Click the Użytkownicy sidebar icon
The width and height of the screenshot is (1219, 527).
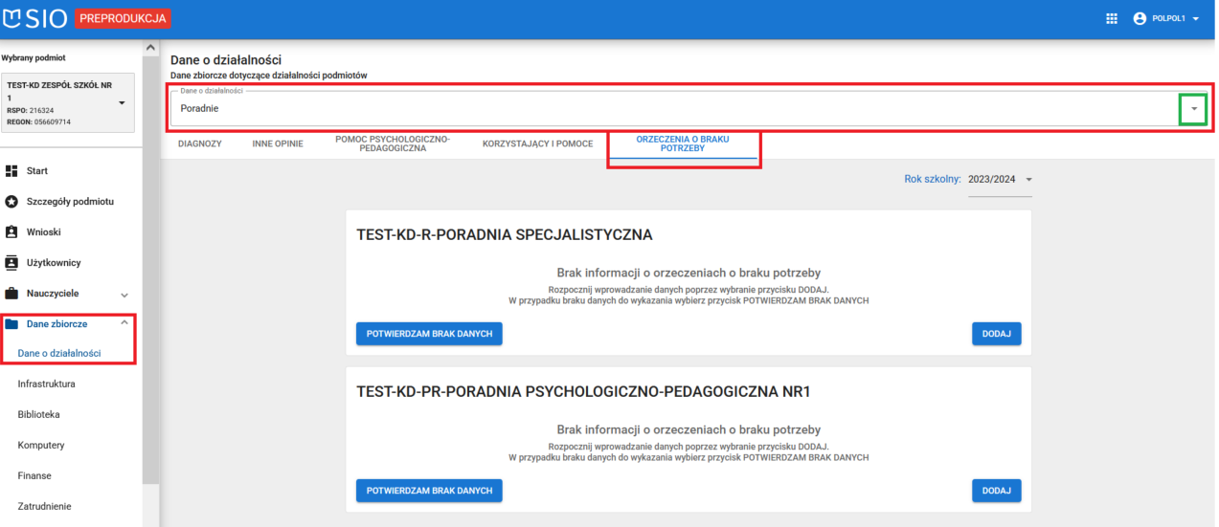11,263
